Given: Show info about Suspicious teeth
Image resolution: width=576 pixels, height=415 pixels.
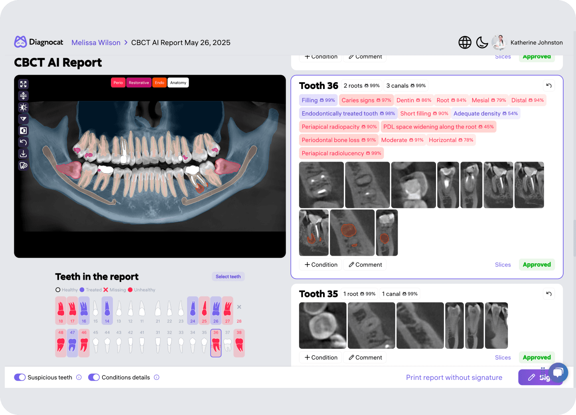Looking at the screenshot, I should [79, 377].
